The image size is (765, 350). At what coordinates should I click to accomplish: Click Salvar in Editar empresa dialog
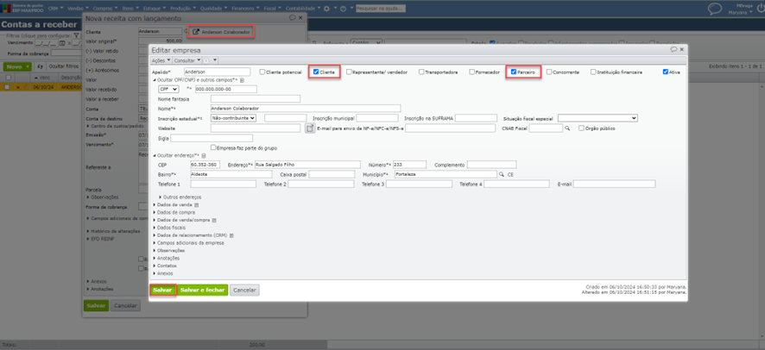pos(162,291)
